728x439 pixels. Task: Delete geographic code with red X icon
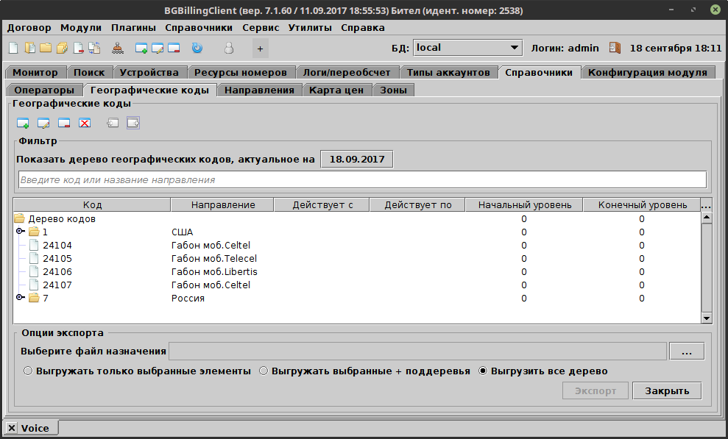(85, 123)
